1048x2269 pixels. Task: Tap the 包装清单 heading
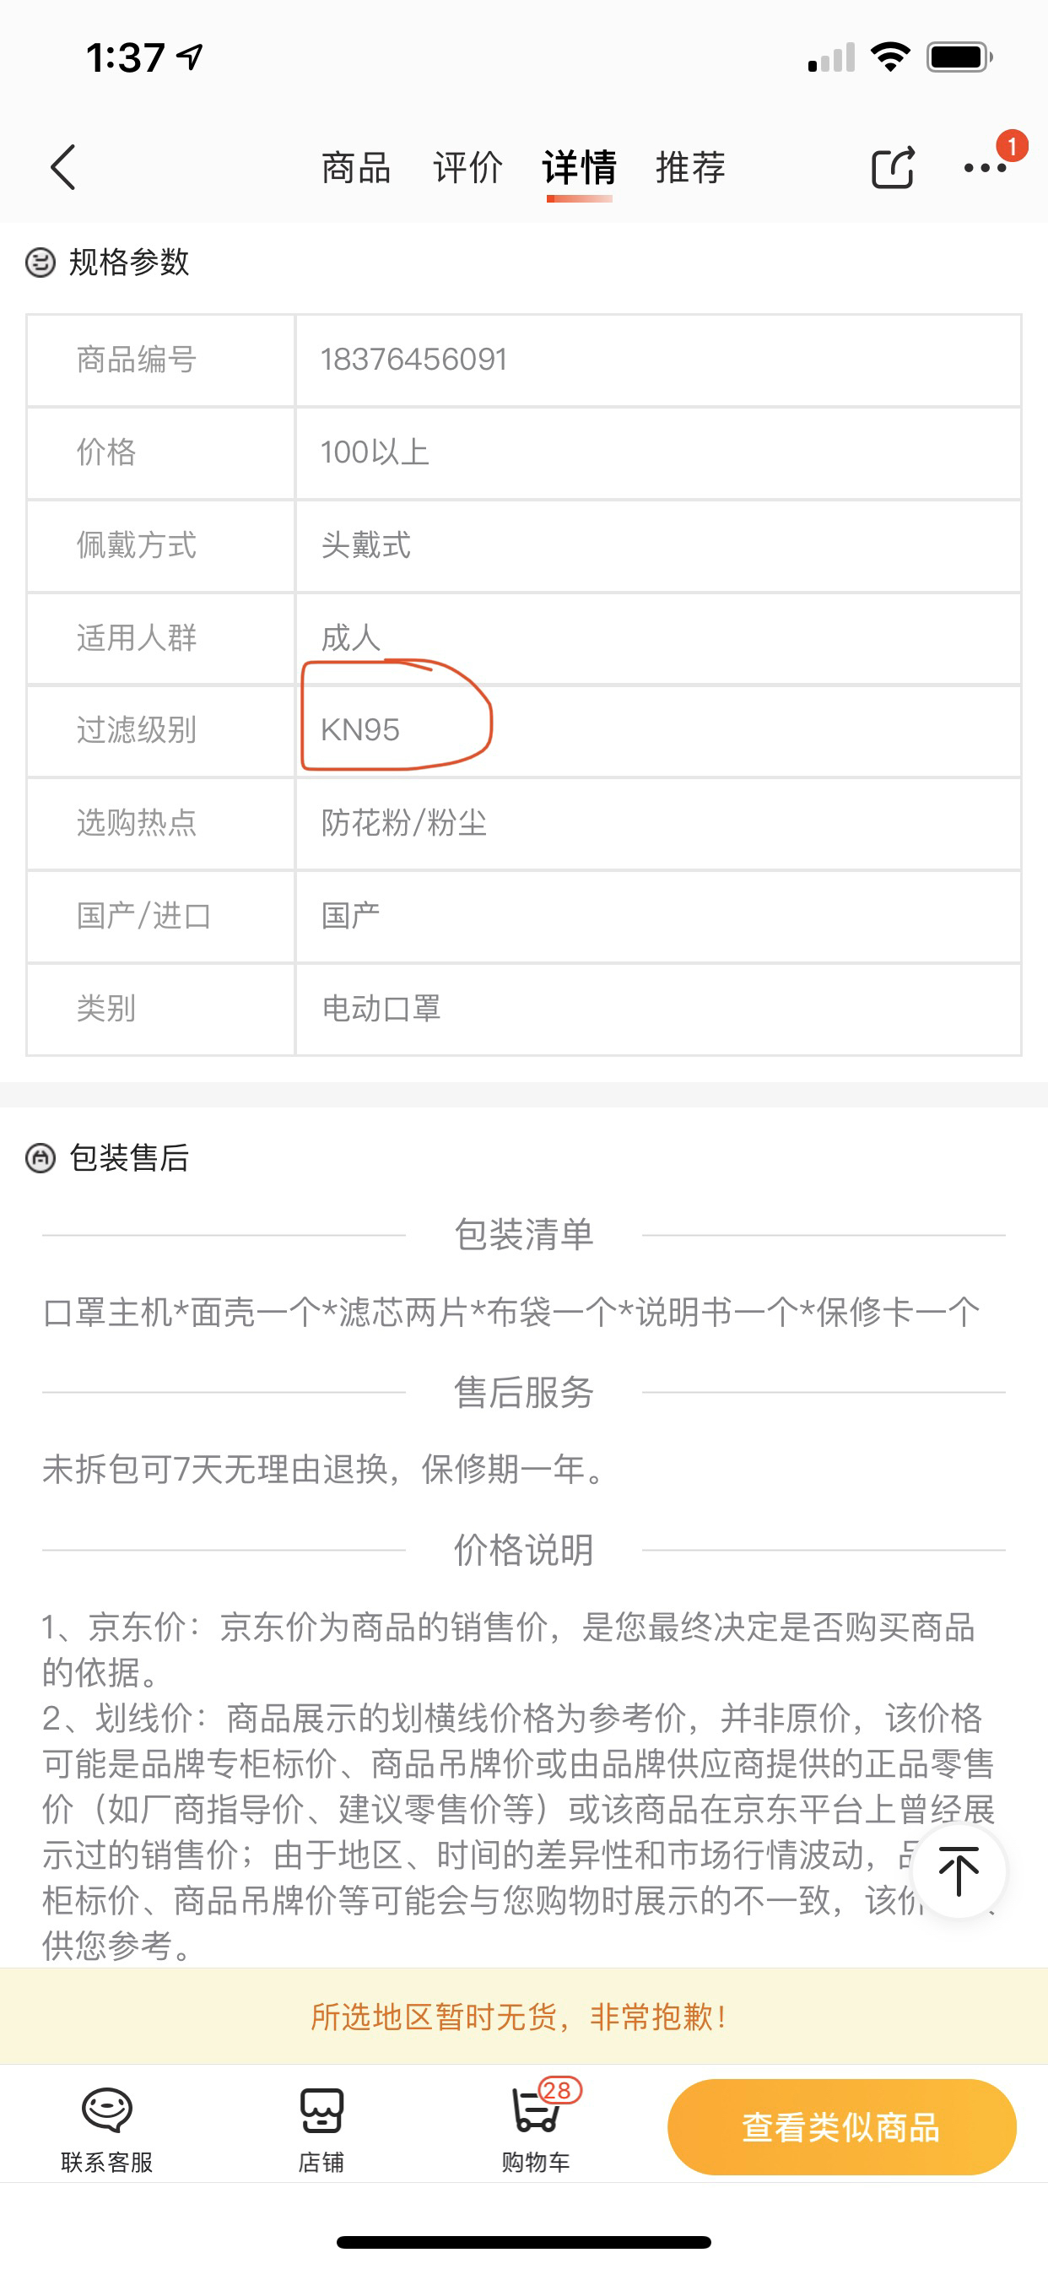[523, 1235]
